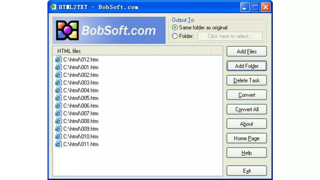Click the file icon beside C:\html\007.htm

click(58, 113)
